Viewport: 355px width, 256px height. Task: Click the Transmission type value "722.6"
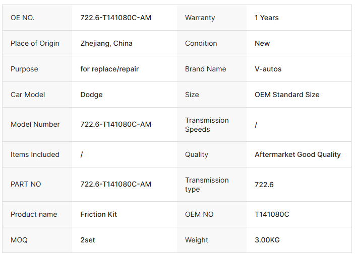click(x=264, y=185)
